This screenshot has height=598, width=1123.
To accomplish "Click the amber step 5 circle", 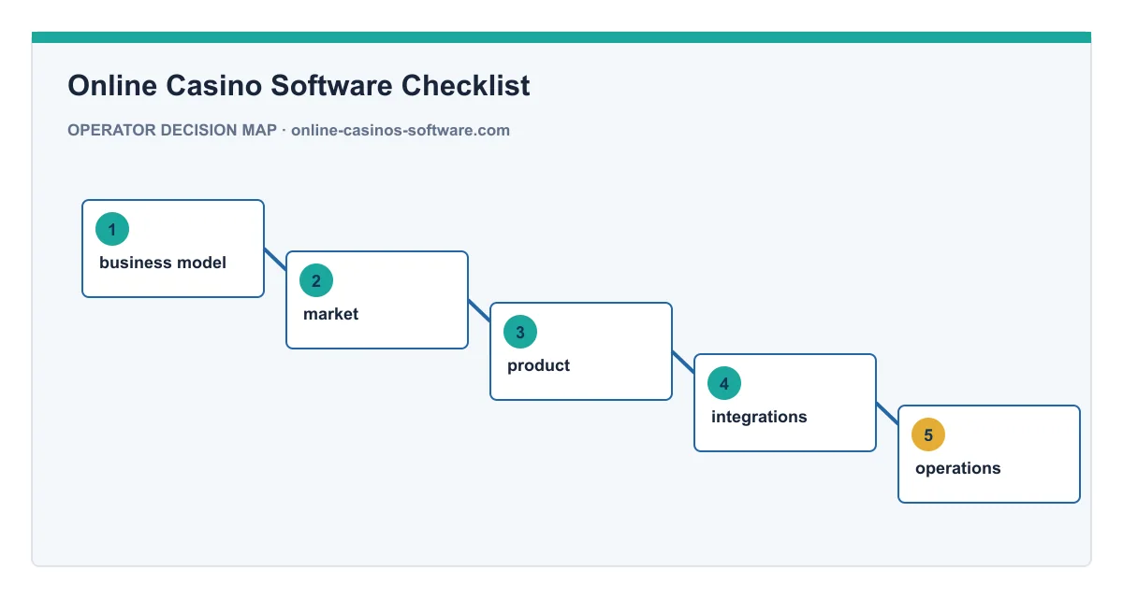I will 928,434.
